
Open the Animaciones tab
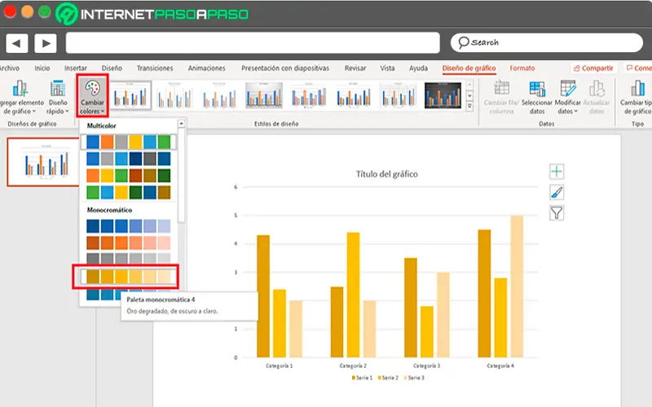(x=206, y=68)
